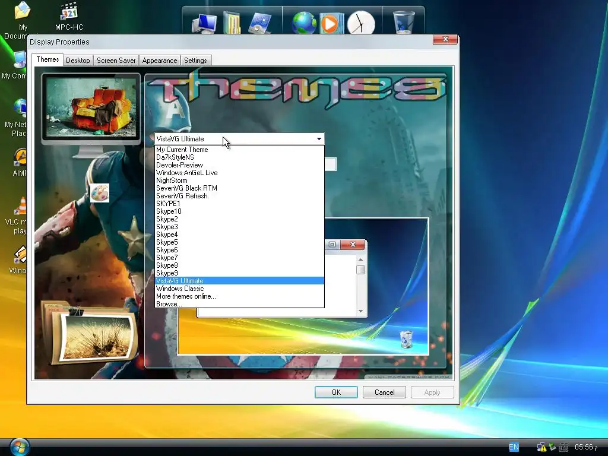Choose NightStorm theme
Image resolution: width=608 pixels, height=456 pixels.
(239, 180)
